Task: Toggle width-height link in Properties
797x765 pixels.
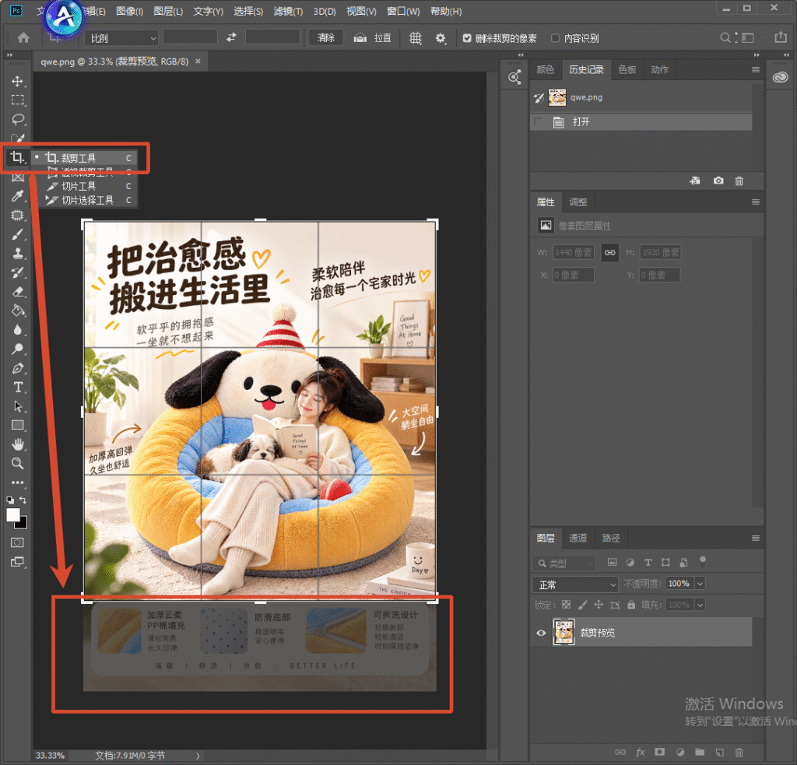Action: tap(610, 253)
